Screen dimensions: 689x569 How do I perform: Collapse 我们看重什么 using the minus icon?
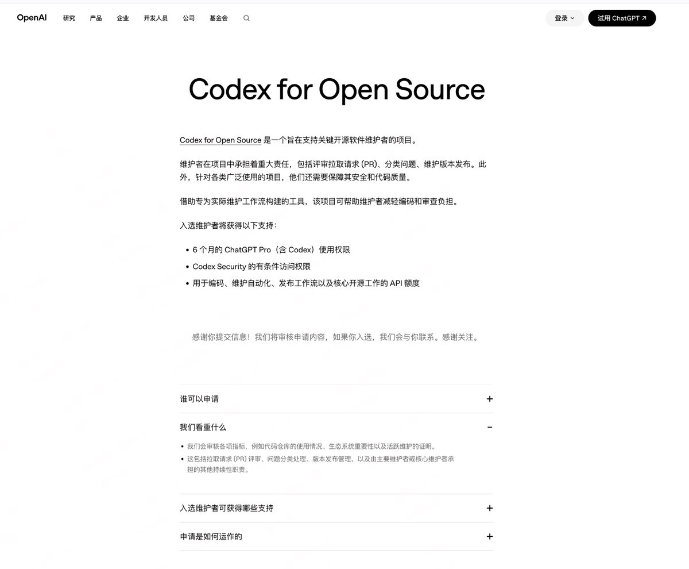click(x=489, y=427)
